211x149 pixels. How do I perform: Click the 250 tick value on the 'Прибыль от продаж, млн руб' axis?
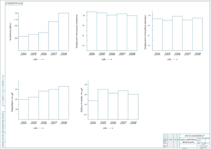85,105
